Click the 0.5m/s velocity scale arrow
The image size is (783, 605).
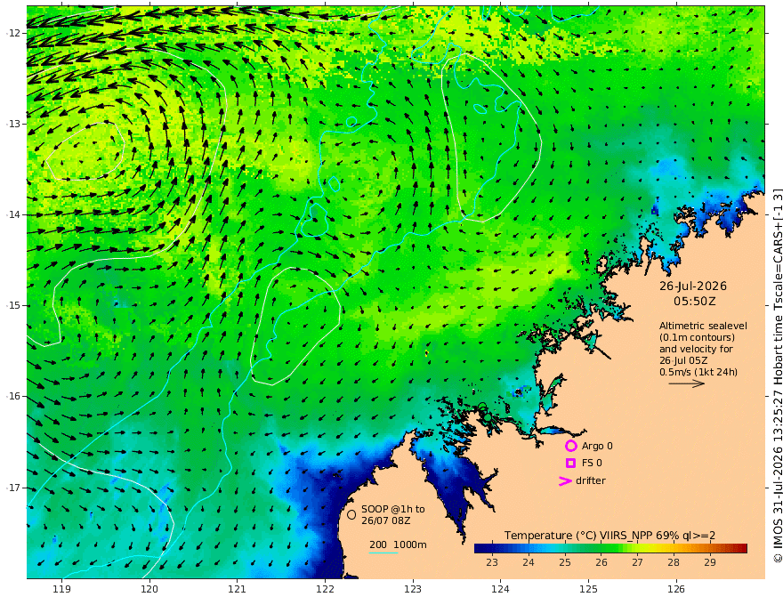687,383
